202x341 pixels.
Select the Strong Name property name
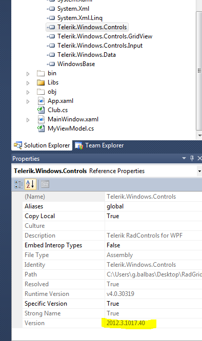click(x=43, y=313)
